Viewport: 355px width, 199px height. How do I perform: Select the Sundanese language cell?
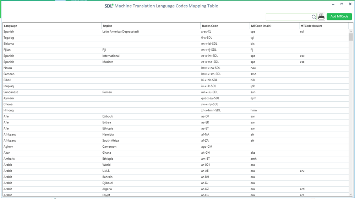[x=11, y=92]
